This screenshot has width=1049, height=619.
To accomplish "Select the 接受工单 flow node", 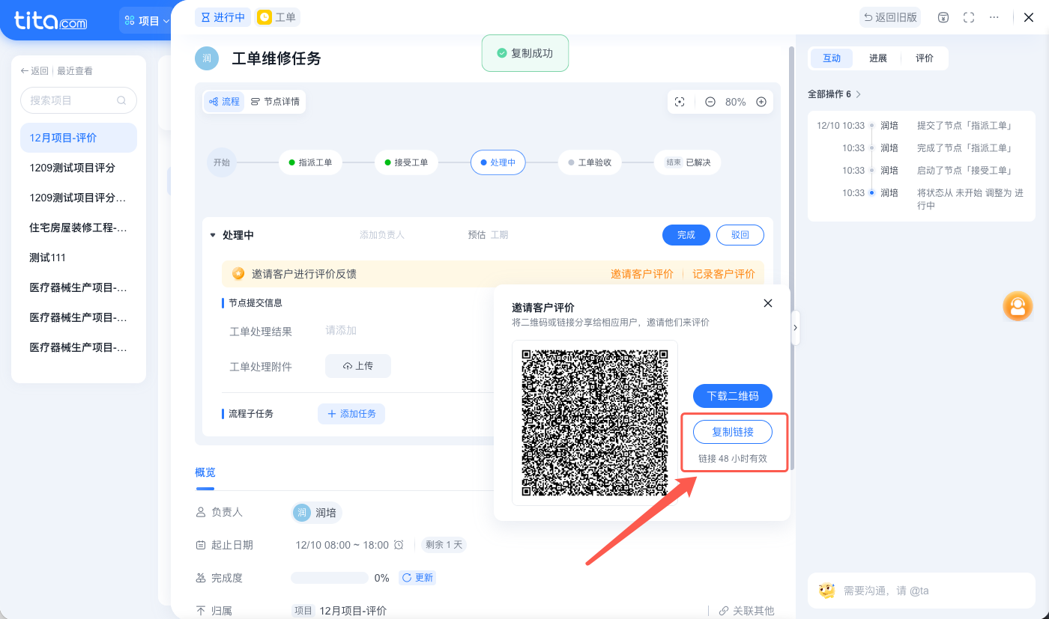I will pos(406,162).
